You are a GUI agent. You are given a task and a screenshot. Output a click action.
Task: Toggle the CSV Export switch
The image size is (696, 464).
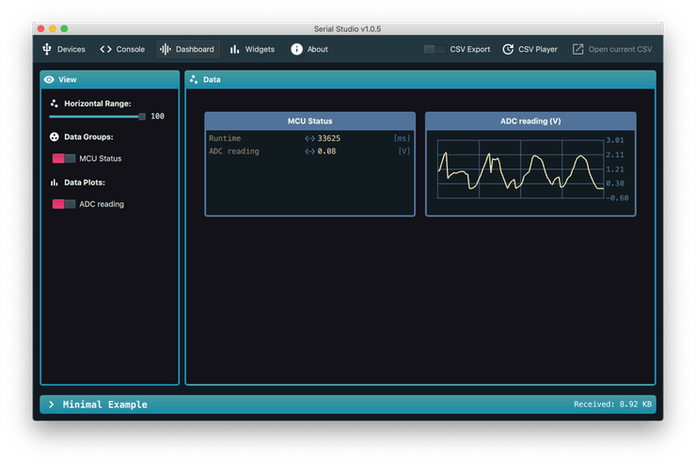435,49
